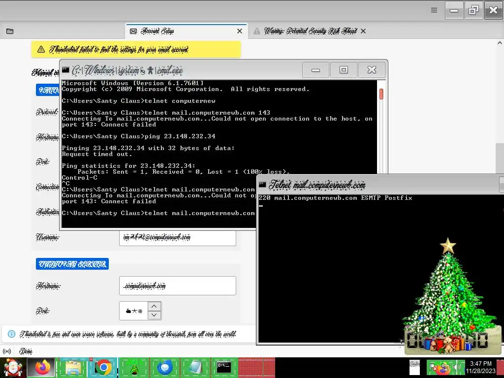
Task: Click 'Request timed out.' text in cmd
Action: pos(97,154)
